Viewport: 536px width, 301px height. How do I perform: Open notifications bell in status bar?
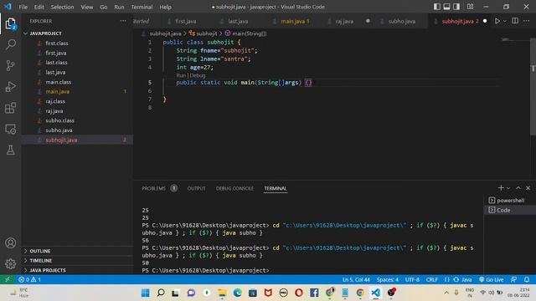527,279
